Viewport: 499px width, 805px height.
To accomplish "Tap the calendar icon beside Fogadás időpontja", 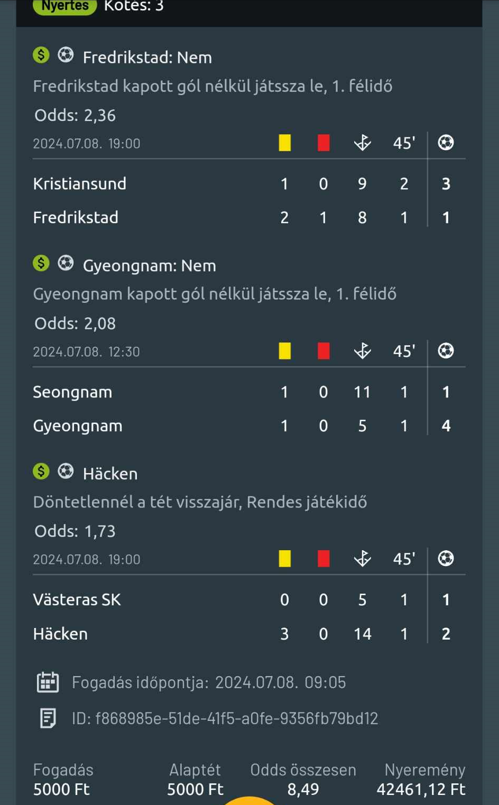I will 48,682.
